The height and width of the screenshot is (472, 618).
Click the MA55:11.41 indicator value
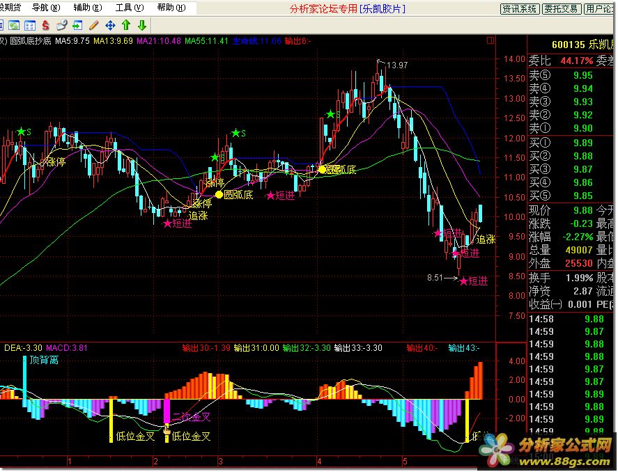[x=206, y=40]
